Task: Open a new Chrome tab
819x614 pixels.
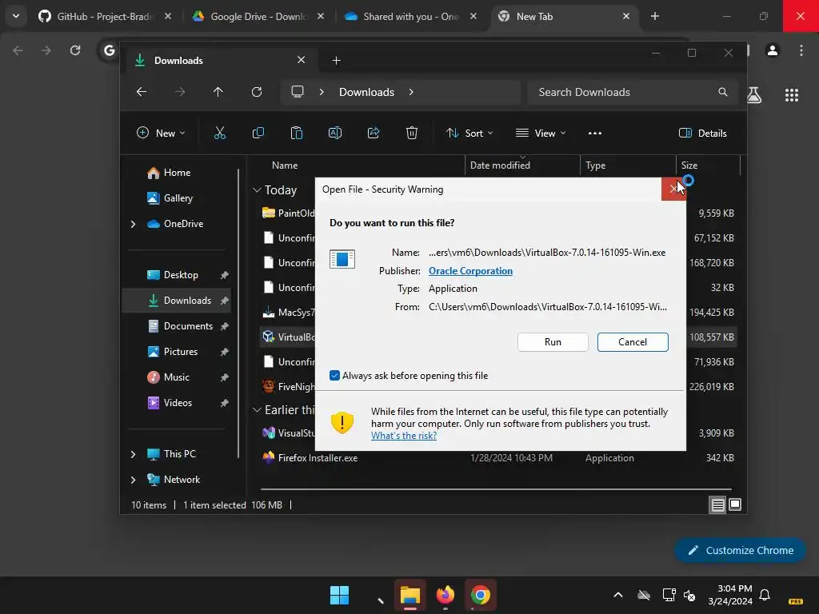Action: point(654,17)
